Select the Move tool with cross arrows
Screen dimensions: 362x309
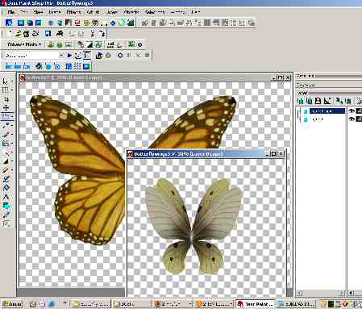[x=6, y=107]
